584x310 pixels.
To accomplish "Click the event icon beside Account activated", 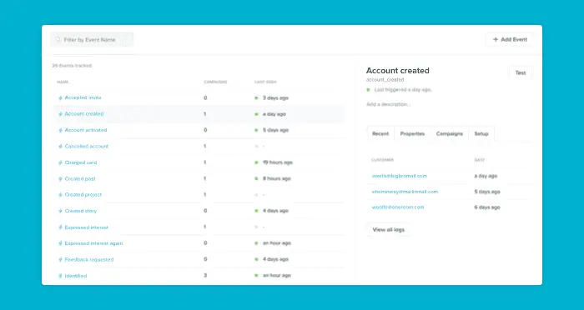I will click(x=60, y=130).
